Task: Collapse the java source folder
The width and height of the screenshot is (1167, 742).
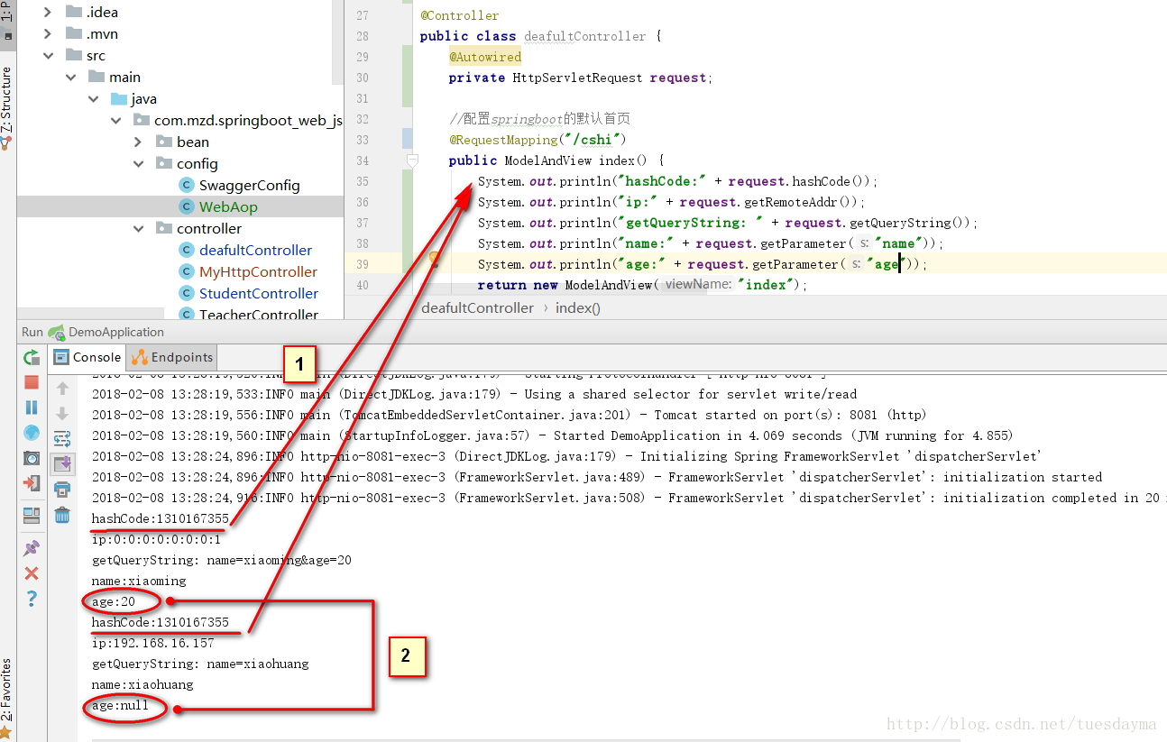Action: (x=93, y=98)
